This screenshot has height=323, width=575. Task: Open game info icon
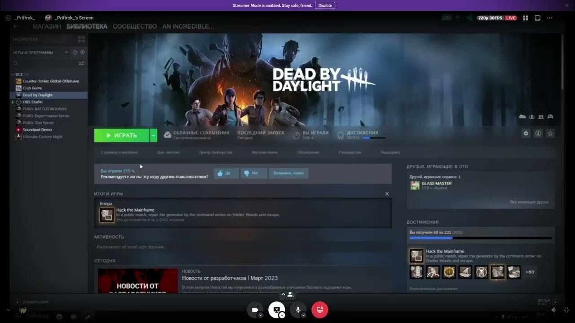[x=538, y=133]
